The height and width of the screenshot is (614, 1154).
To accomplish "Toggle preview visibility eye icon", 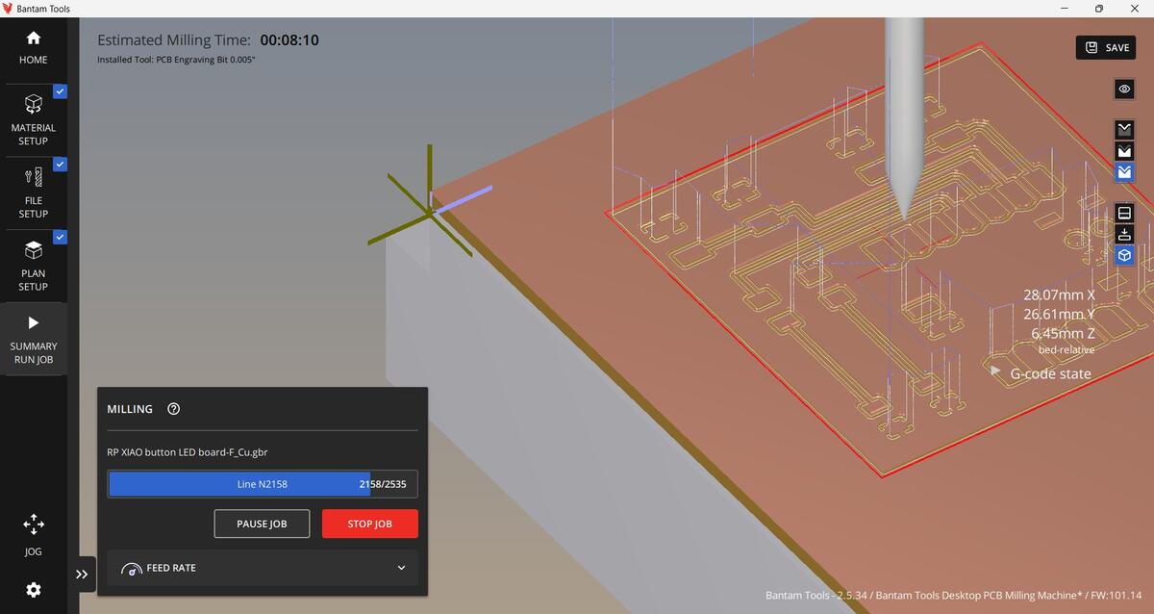I will point(1124,90).
